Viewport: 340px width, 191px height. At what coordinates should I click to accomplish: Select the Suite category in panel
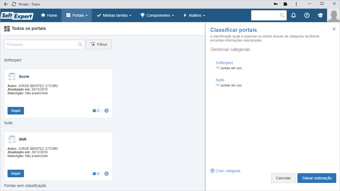[220, 80]
